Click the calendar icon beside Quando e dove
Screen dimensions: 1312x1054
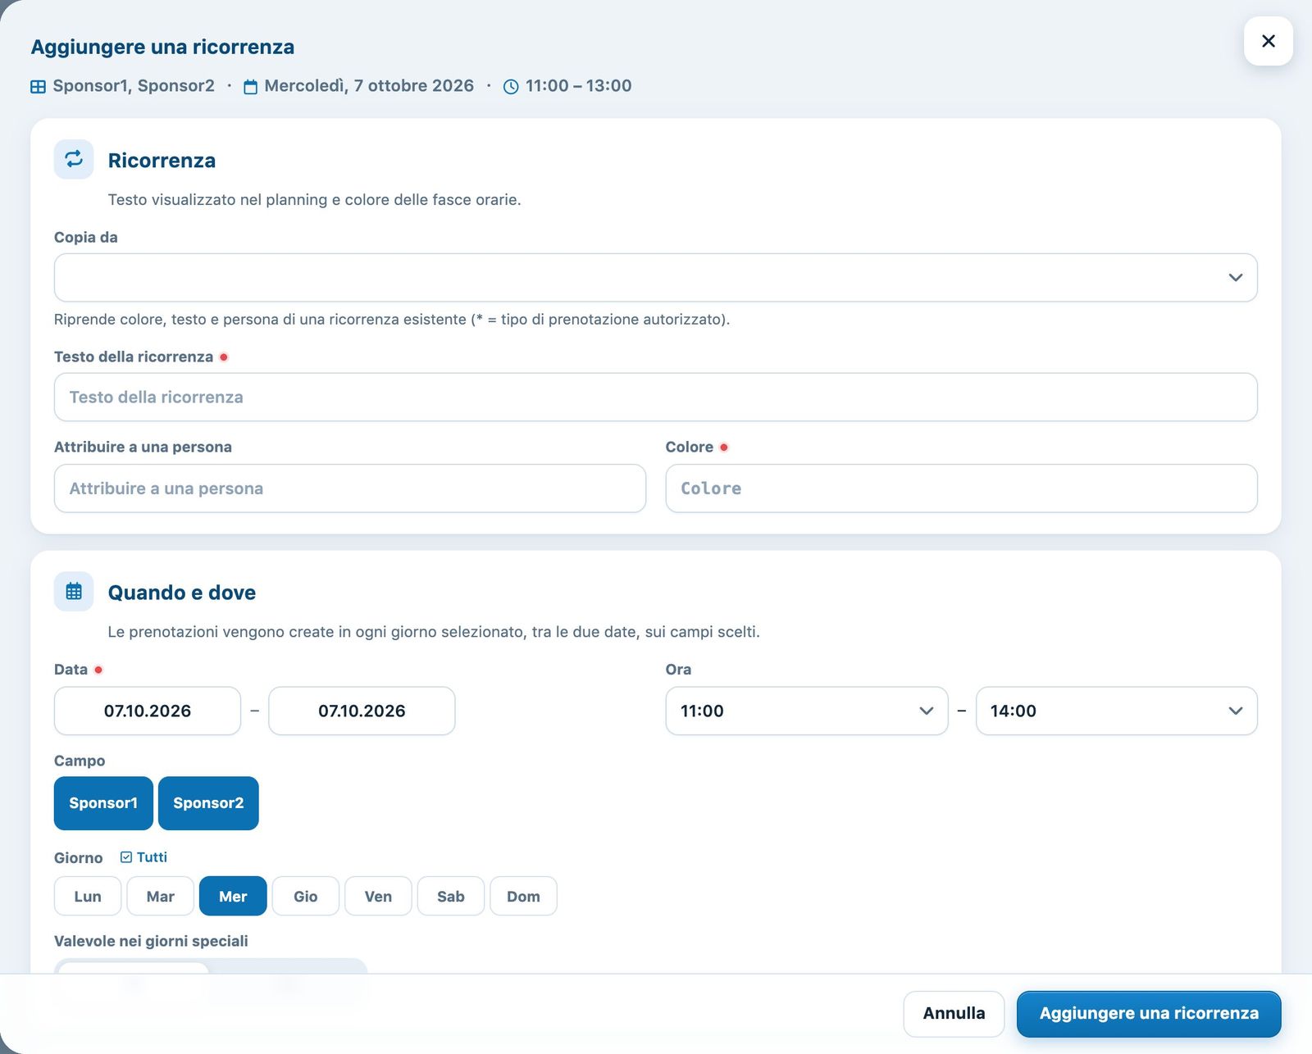(74, 591)
